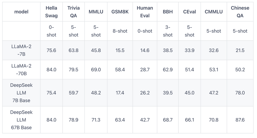Screen dimensions: 257x138
Task: Click DeepSeek 67B's Human Eval score 42.7
Action: coord(145,120)
